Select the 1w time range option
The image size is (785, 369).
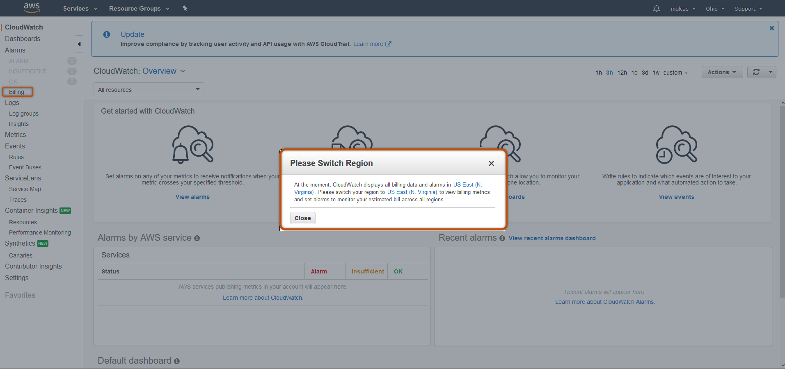656,73
